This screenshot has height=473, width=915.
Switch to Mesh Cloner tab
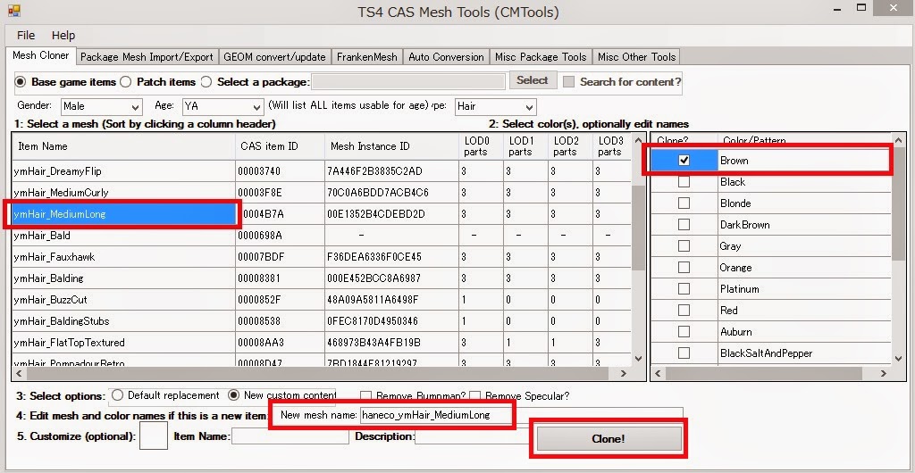(40, 56)
